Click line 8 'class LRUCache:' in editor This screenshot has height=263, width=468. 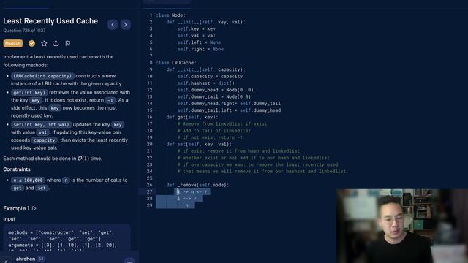(x=175, y=63)
